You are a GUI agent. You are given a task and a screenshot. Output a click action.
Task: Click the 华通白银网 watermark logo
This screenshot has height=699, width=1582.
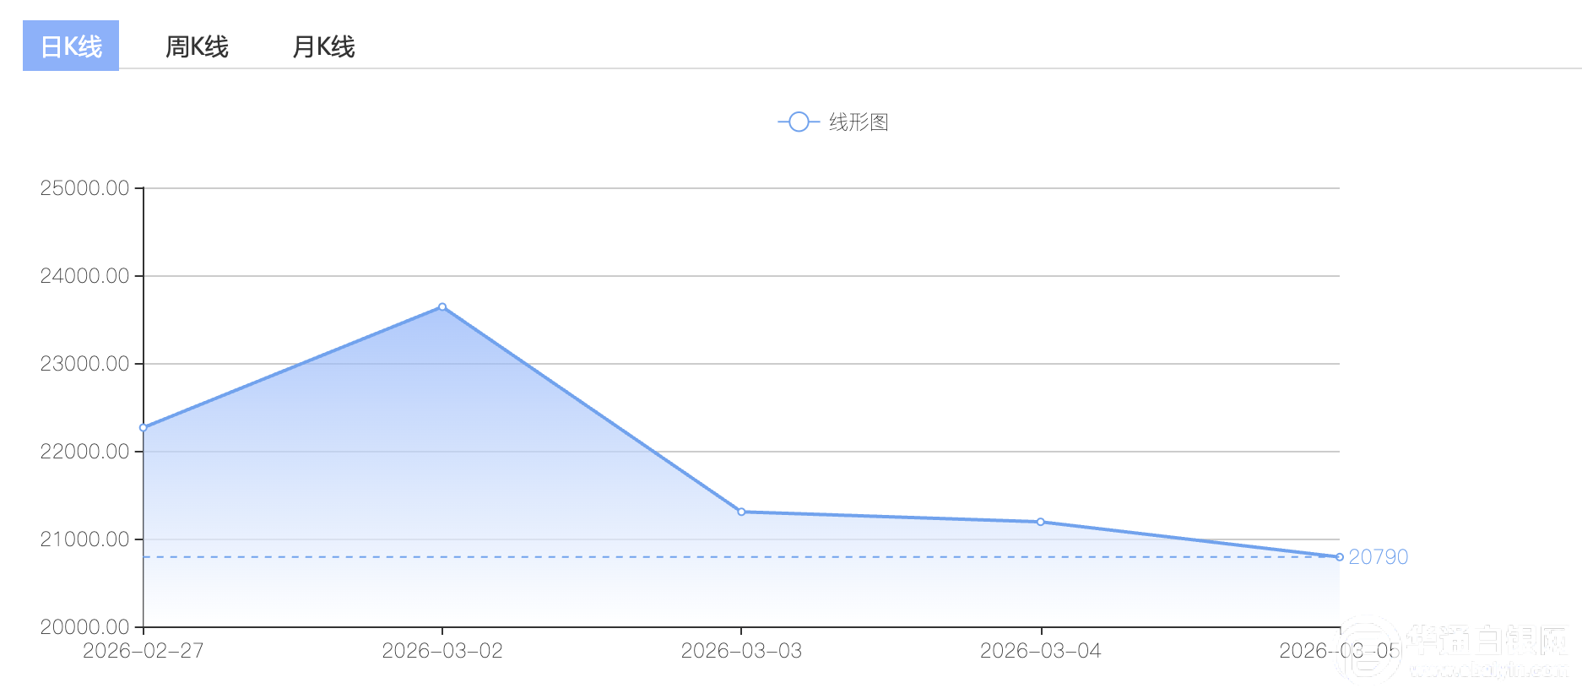(x=1454, y=650)
